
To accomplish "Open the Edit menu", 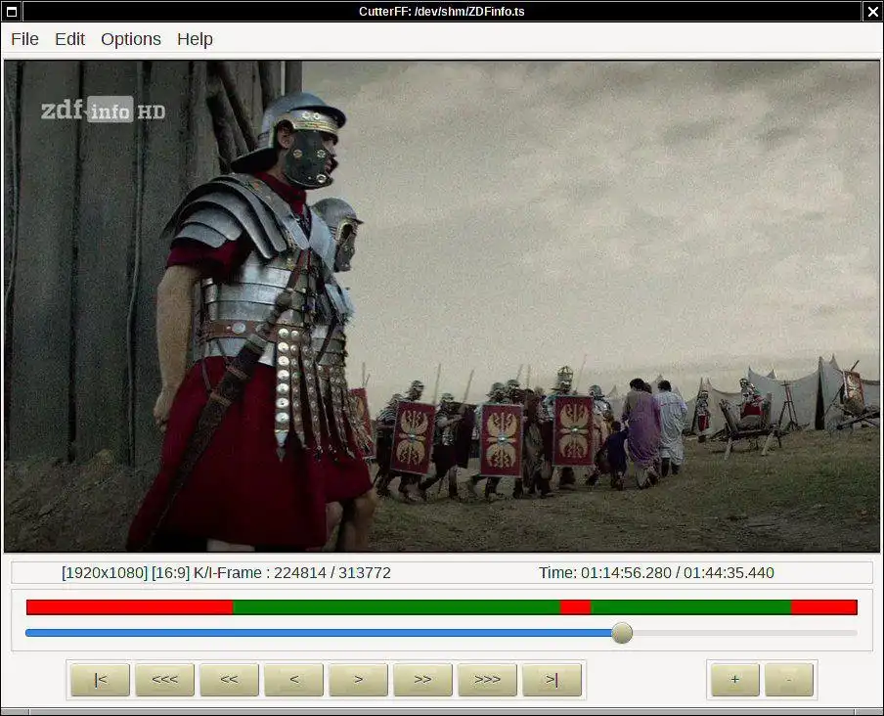I will pos(69,39).
